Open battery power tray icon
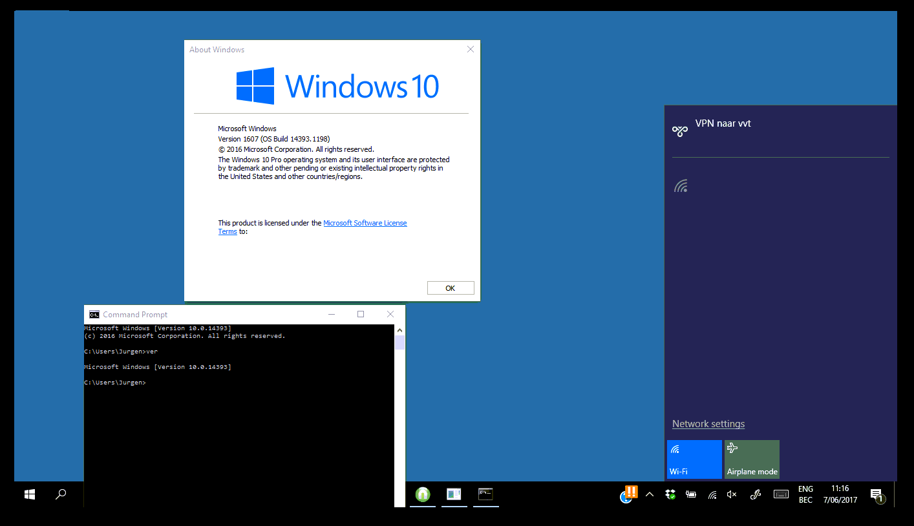 (x=691, y=494)
